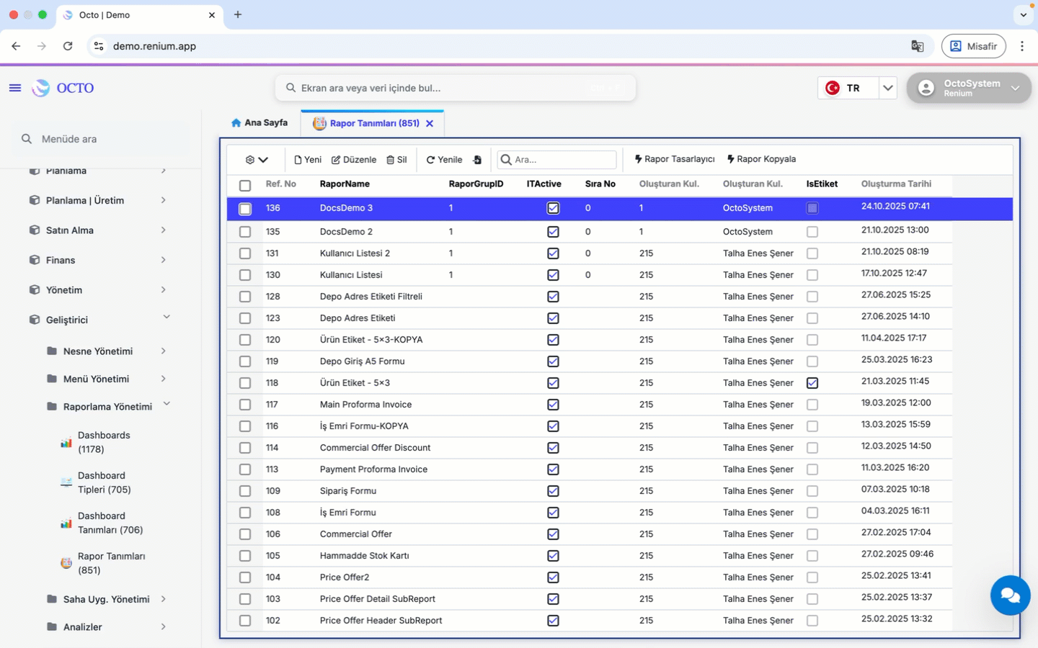Image resolution: width=1038 pixels, height=648 pixels.
Task: Check the row checkbox for DocsDemo 2
Action: coord(245,232)
